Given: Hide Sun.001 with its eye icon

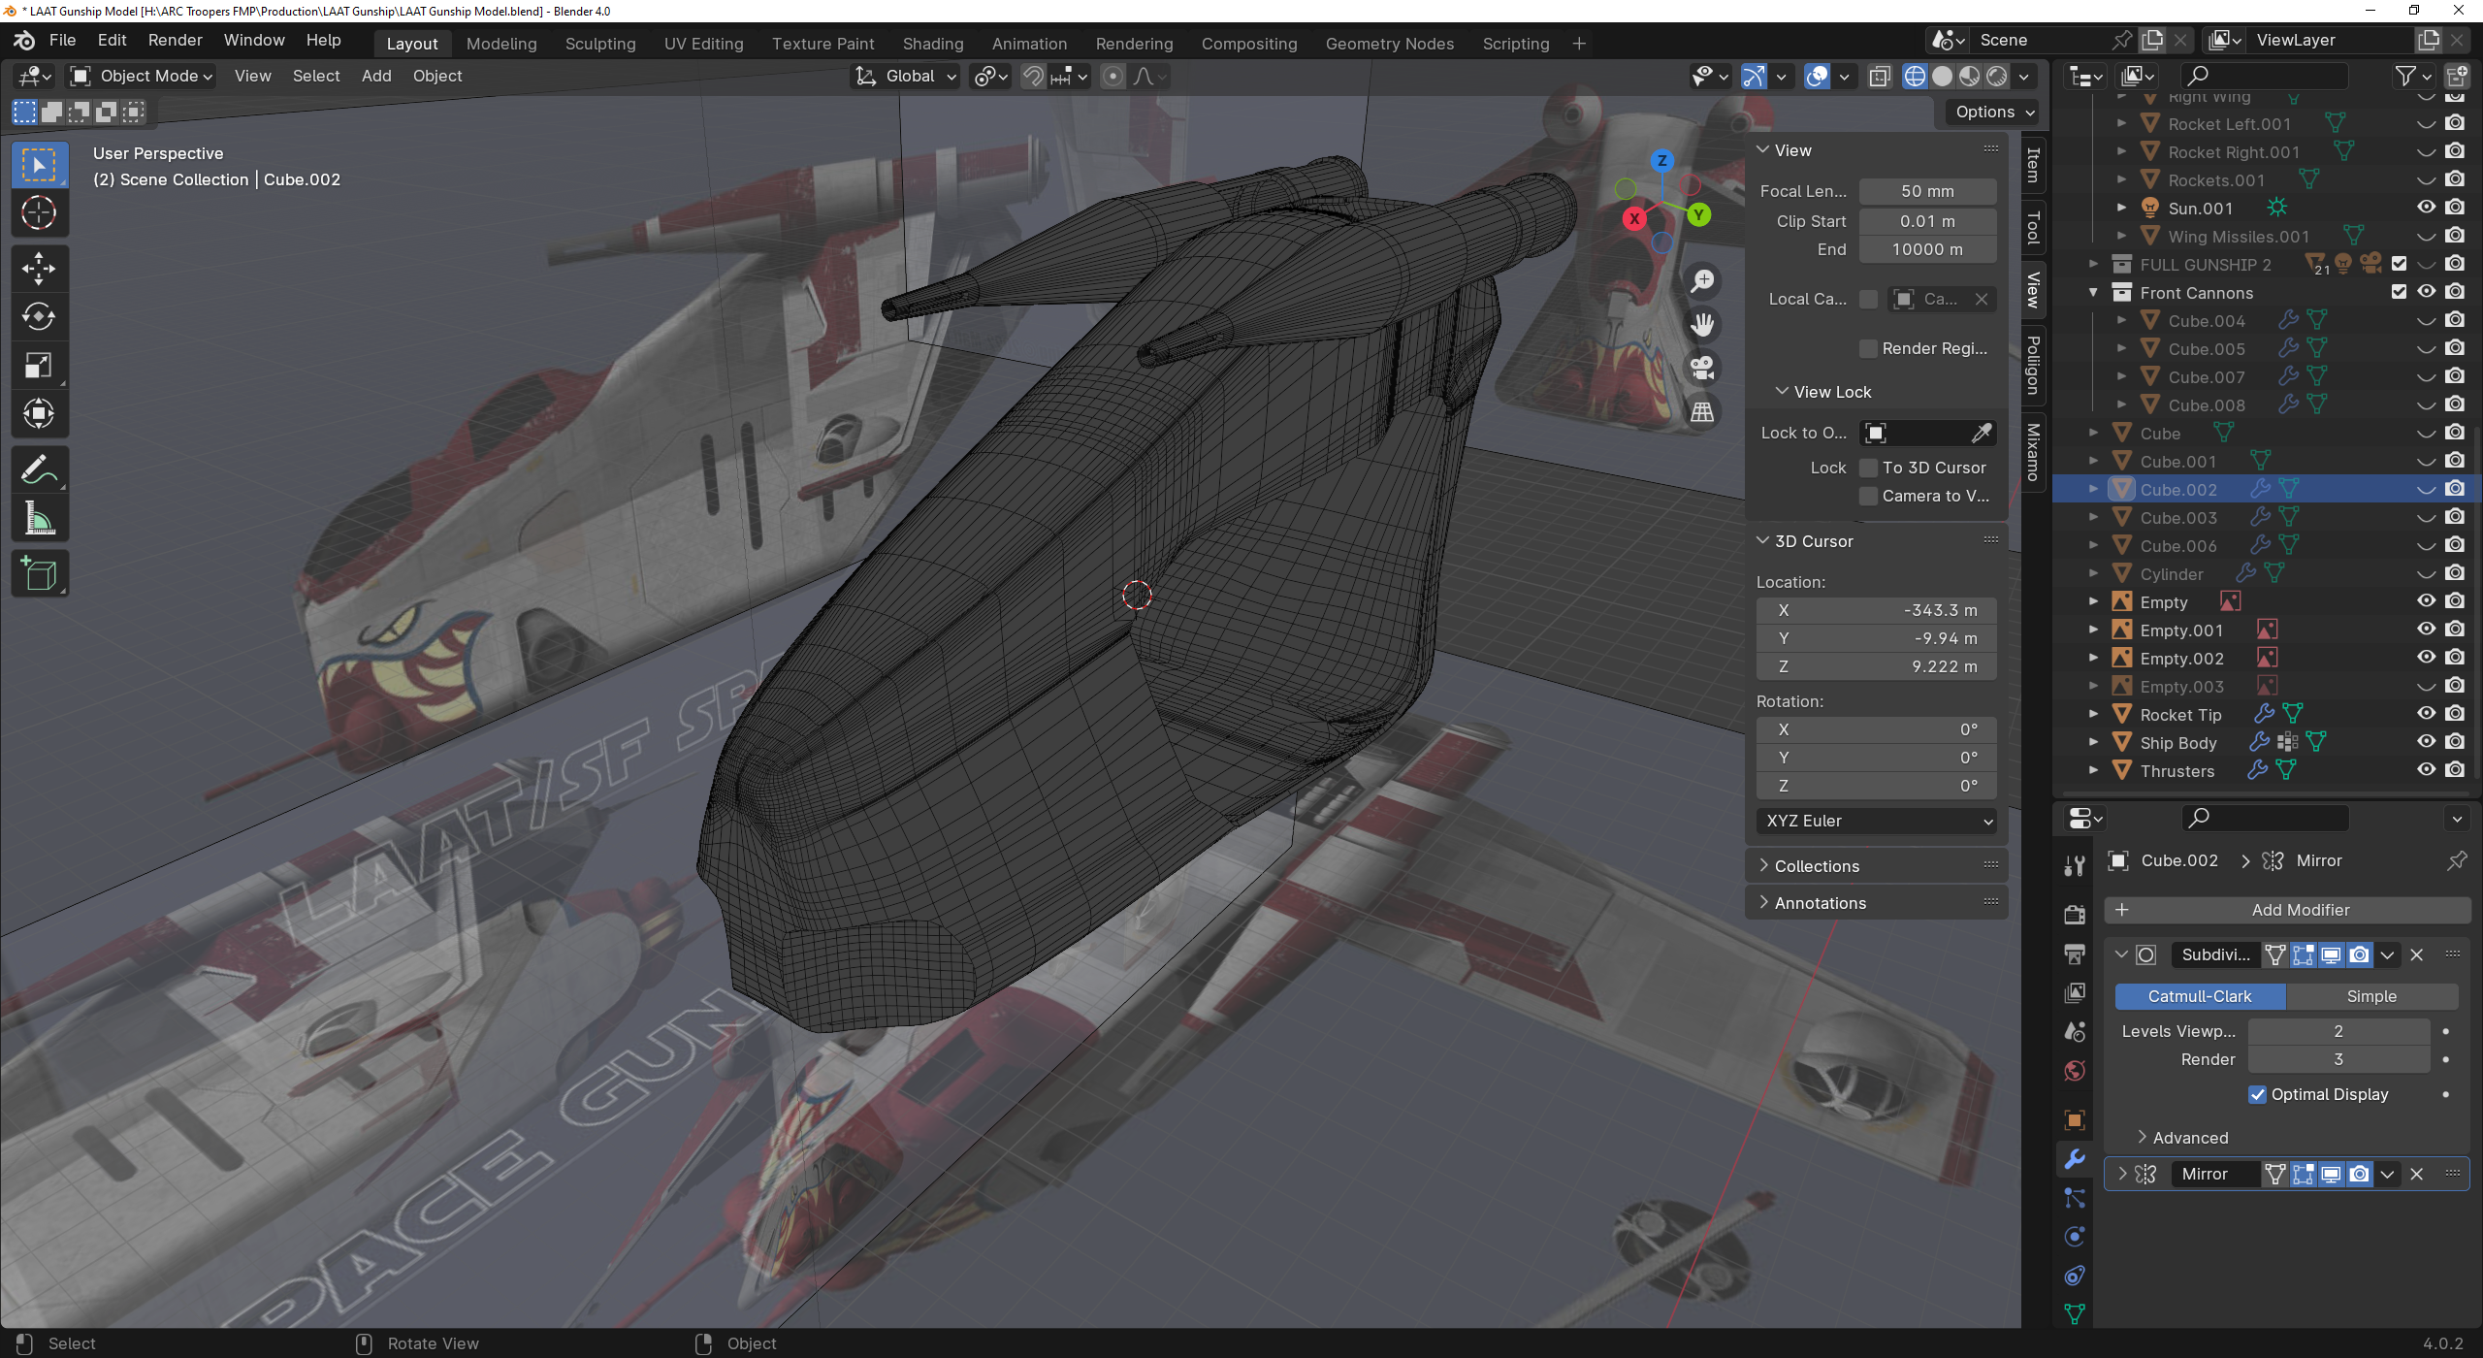Looking at the screenshot, I should pos(2426,208).
